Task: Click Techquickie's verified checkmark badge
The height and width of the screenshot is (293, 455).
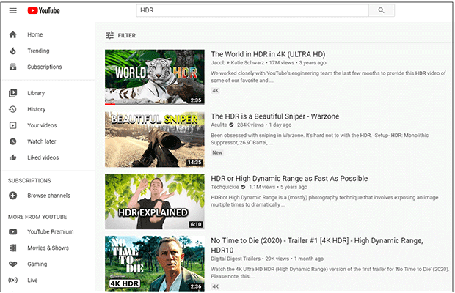Action: tap(243, 187)
